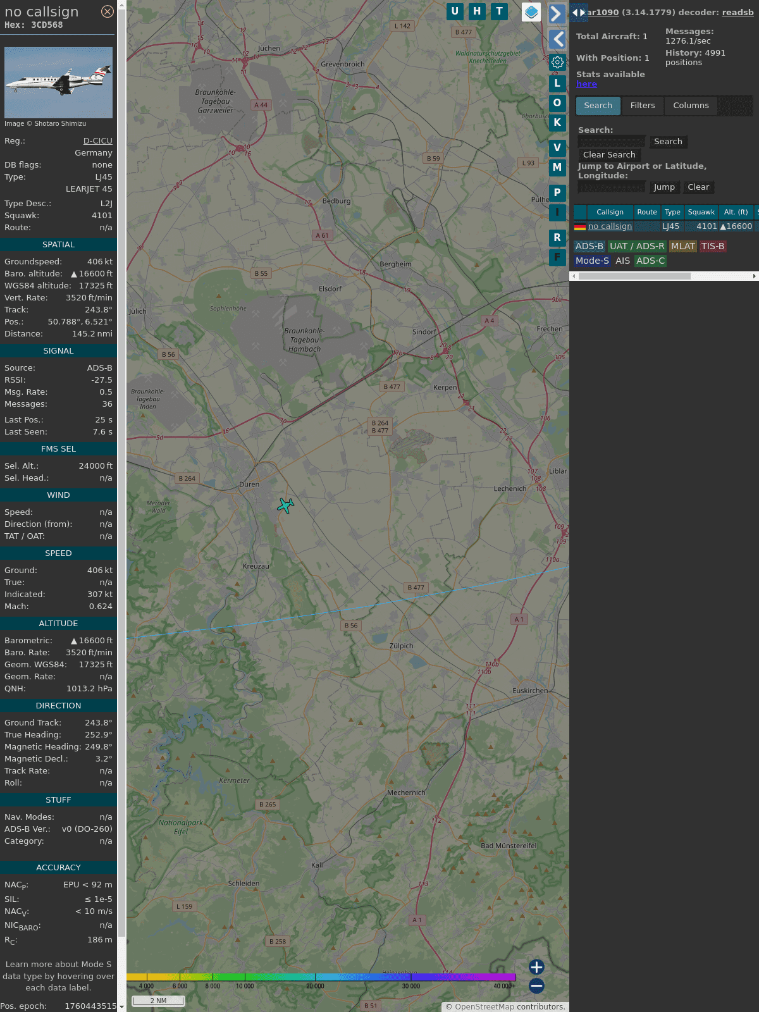
Task: Open the map layer switcher icon
Action: 531,12
